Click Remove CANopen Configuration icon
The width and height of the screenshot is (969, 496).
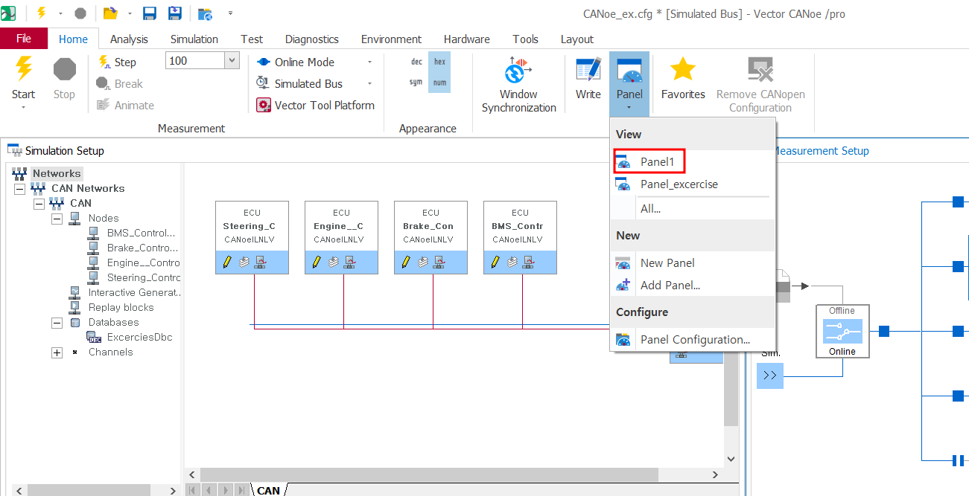(760, 70)
